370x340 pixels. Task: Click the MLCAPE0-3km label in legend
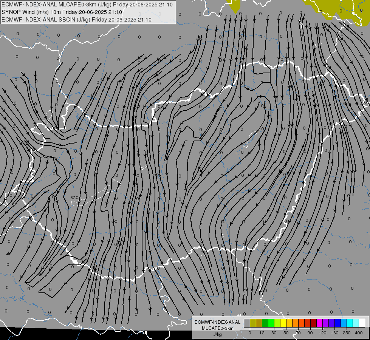[x=218, y=328]
